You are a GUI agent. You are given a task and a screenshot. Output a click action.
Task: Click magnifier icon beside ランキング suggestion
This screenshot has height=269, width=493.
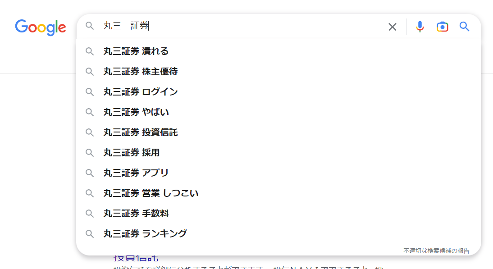[x=90, y=234]
